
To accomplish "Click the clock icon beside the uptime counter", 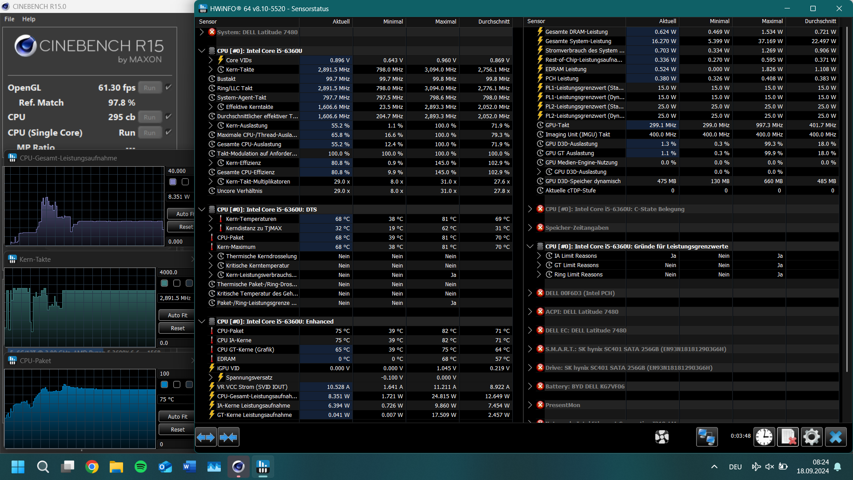I will click(764, 437).
